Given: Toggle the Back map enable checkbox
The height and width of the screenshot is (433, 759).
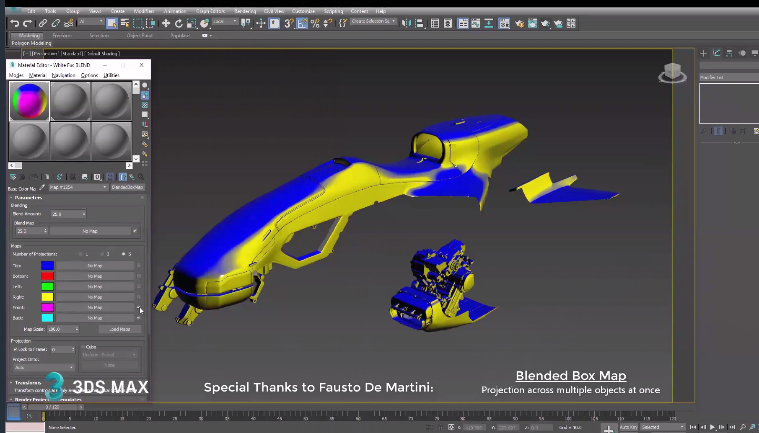Looking at the screenshot, I should point(139,318).
